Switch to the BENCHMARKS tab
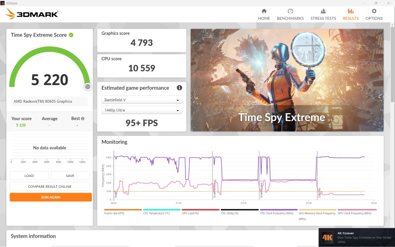Image resolution: width=395 pixels, height=247 pixels. [290, 15]
